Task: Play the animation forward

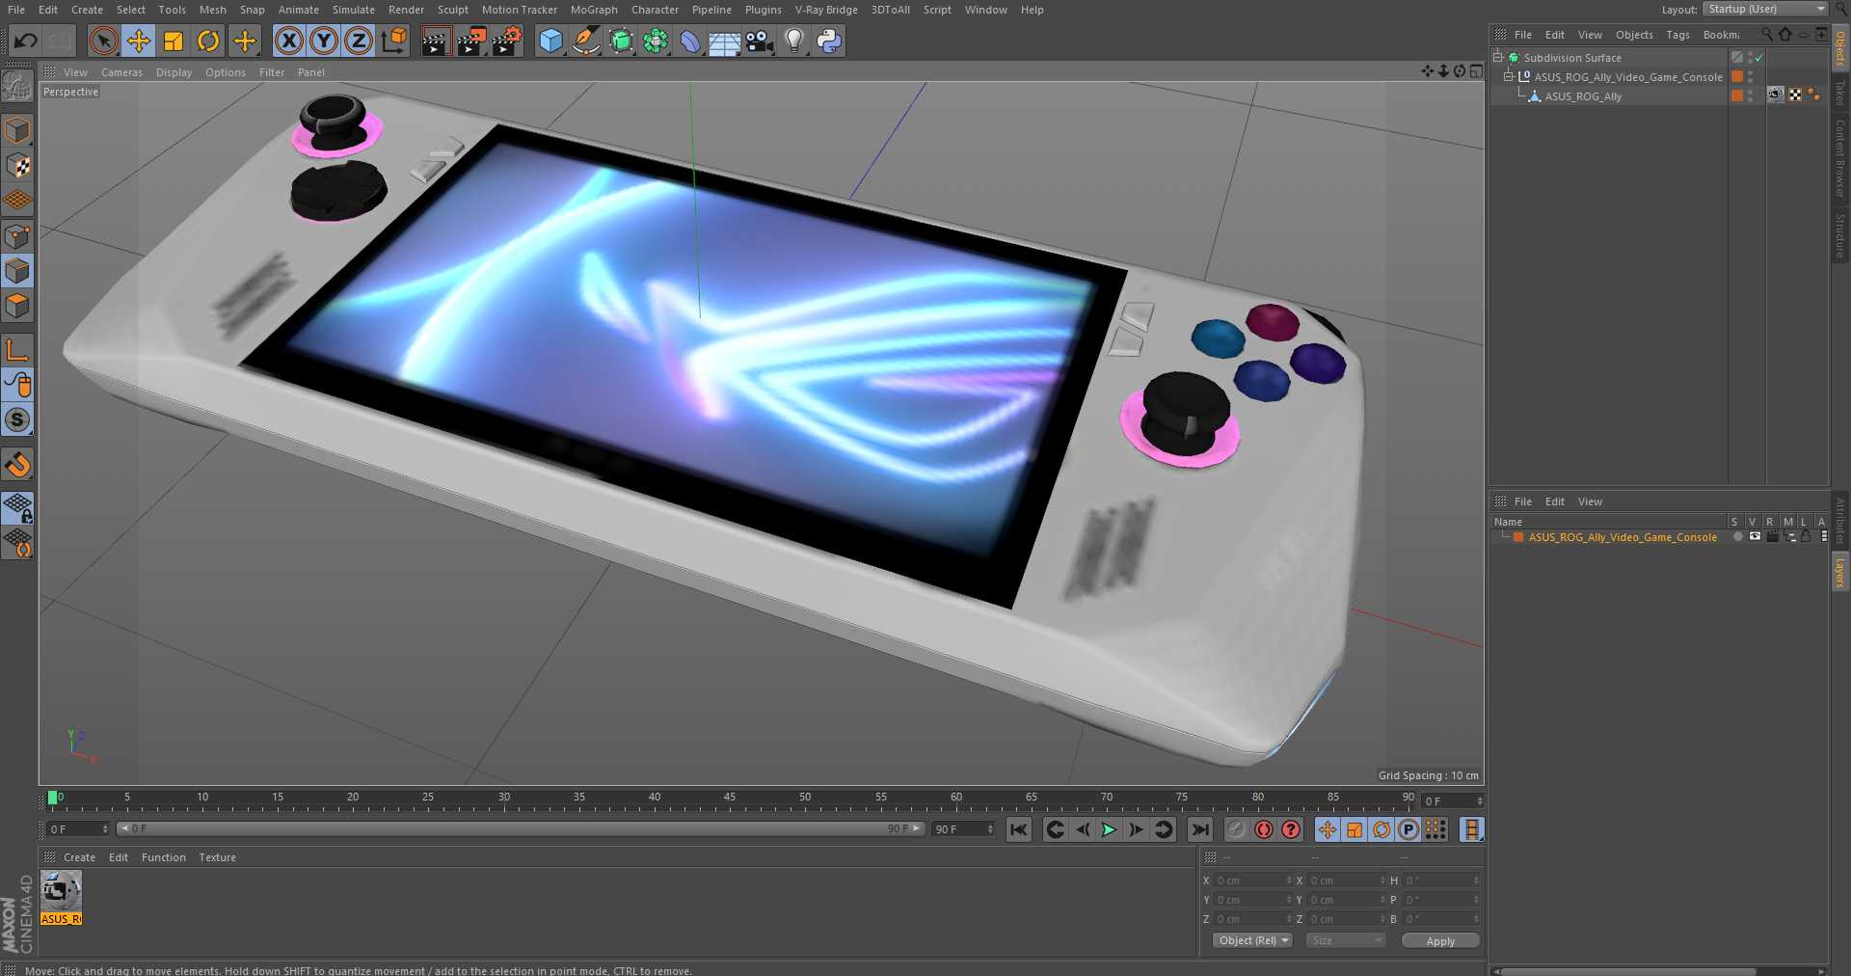Action: [x=1110, y=829]
